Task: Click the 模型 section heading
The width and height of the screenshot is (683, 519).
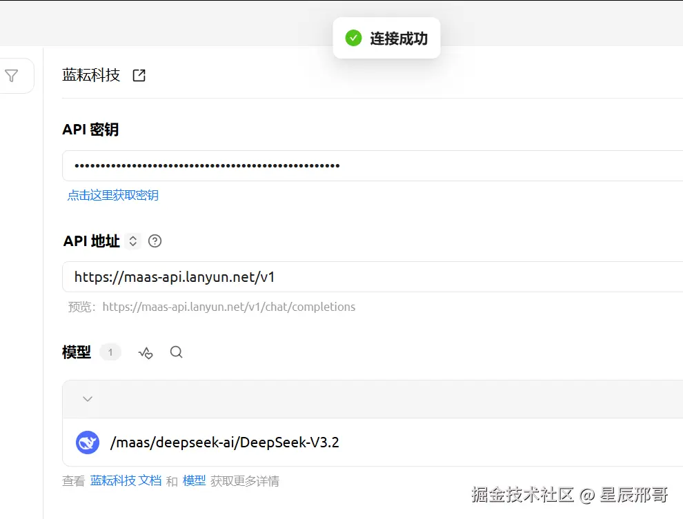Action: click(x=77, y=352)
